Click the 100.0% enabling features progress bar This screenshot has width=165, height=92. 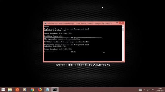coord(73,38)
